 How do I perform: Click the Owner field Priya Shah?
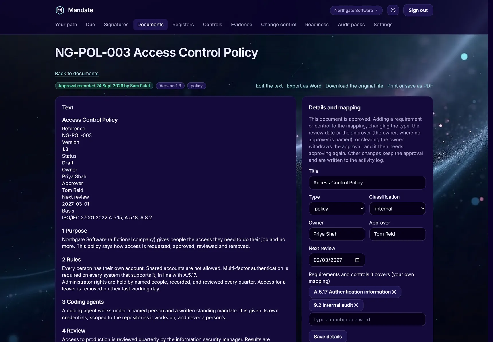point(337,234)
